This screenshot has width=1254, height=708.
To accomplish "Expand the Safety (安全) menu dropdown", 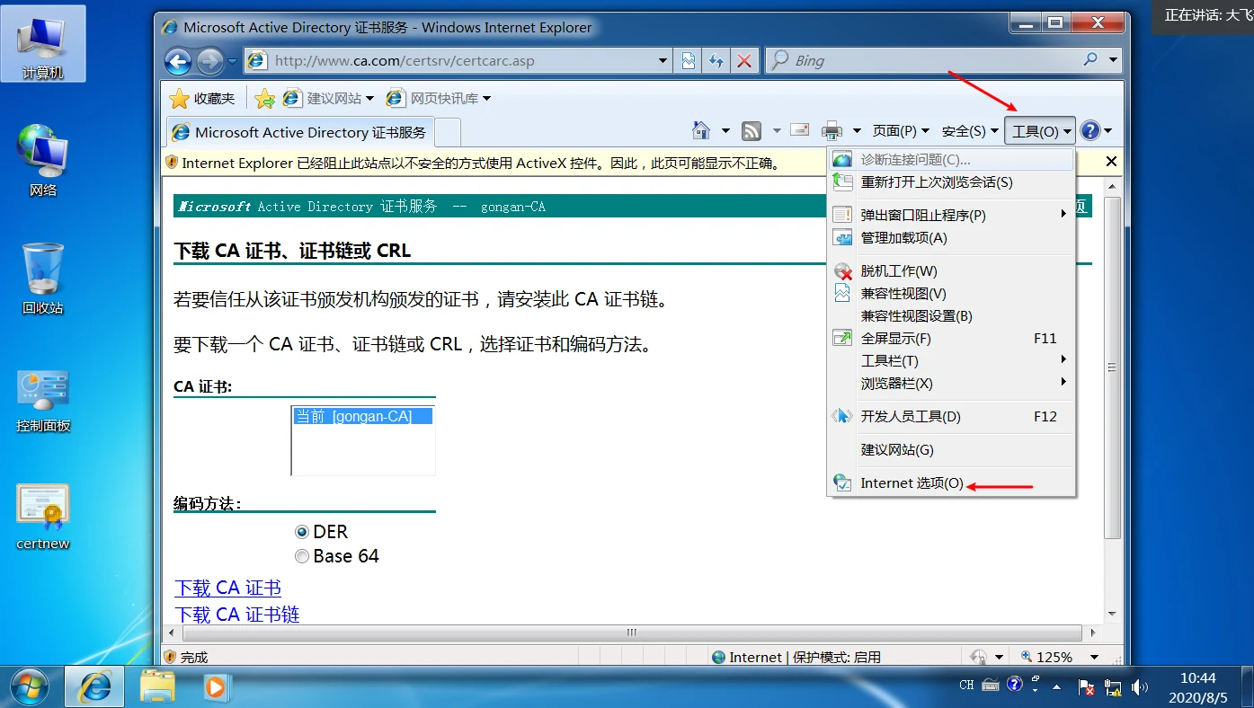I will pos(970,131).
